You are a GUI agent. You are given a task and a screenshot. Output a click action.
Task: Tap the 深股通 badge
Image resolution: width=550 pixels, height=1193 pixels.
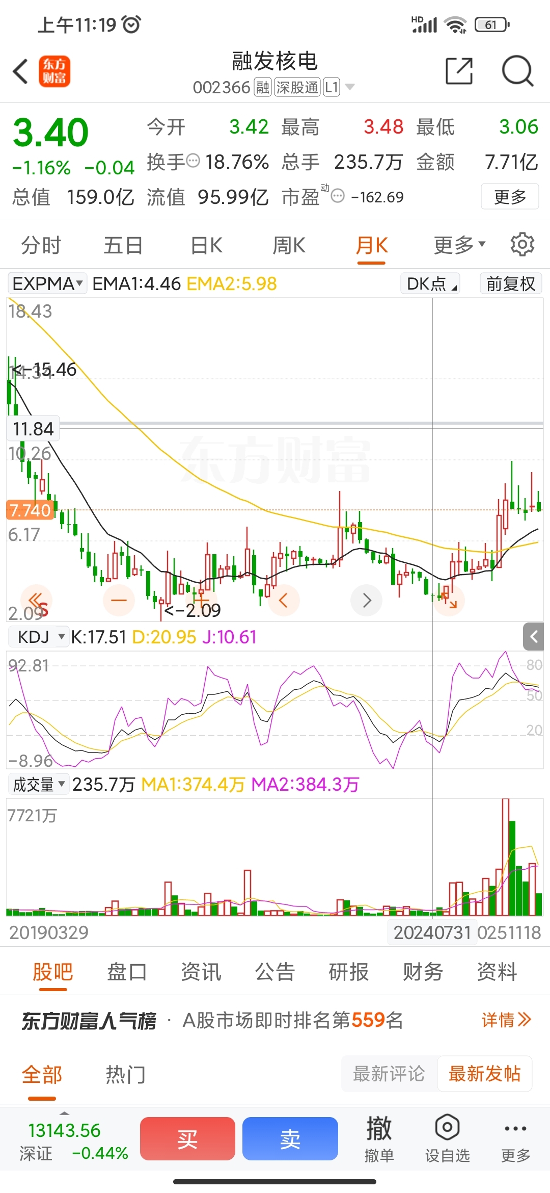(x=297, y=87)
